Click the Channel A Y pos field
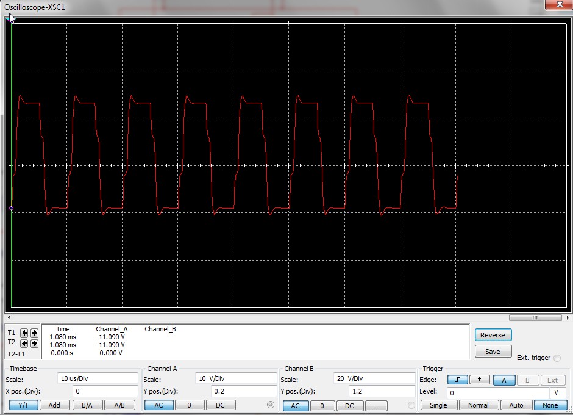 (244, 391)
